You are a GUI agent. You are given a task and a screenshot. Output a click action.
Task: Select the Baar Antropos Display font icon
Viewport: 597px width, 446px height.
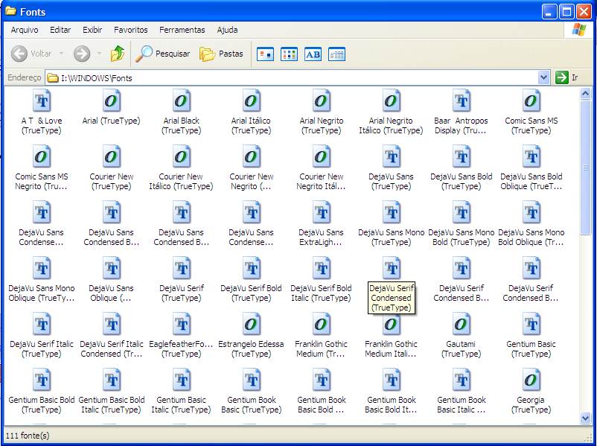(x=461, y=101)
